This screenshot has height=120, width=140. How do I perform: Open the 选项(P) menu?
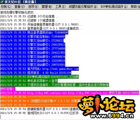point(33,7)
